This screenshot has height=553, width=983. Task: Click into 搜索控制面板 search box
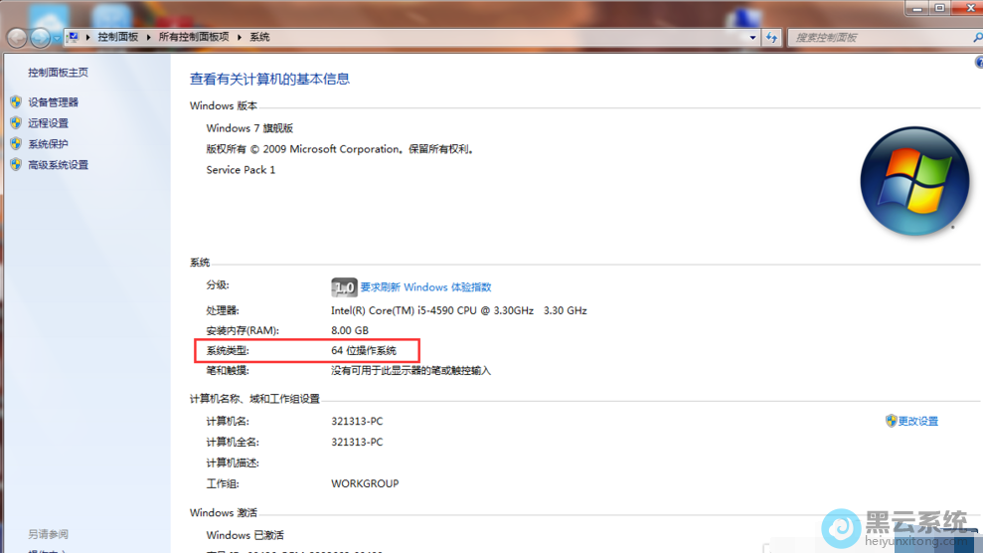(881, 38)
